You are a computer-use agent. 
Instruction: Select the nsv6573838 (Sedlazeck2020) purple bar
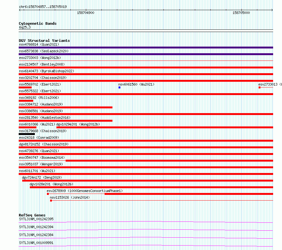click(146, 54)
